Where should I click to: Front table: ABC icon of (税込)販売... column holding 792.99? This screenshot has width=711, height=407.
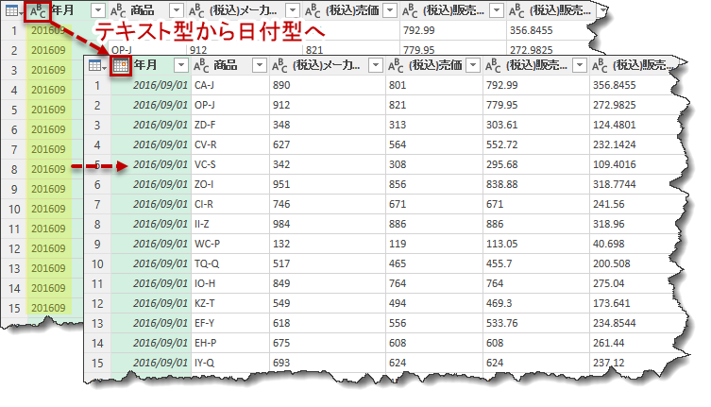[493, 66]
